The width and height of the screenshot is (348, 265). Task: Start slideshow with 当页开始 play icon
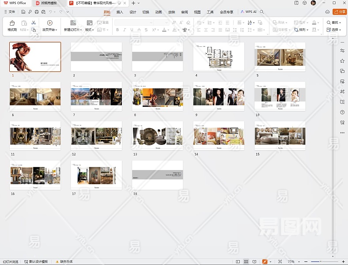49,23
